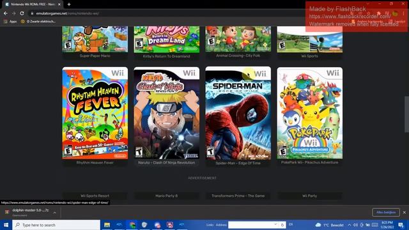This screenshot has height=230, width=409.
Task: Open the PokePark Wii Pikachu's Adventure cover
Action: click(309, 113)
